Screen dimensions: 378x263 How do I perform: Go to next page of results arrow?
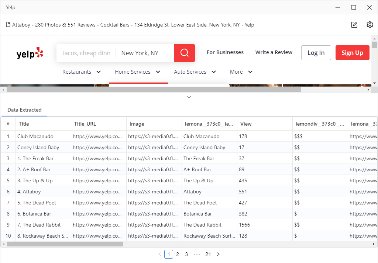point(218,254)
